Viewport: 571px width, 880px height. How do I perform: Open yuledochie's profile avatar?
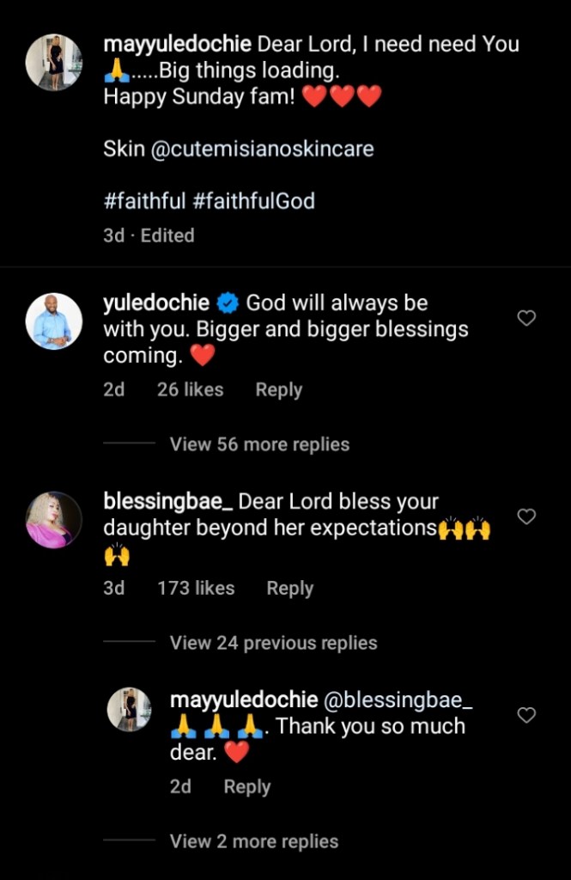(53, 321)
